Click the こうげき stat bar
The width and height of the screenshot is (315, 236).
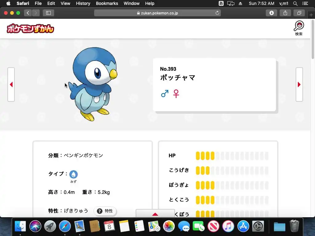[232, 170]
